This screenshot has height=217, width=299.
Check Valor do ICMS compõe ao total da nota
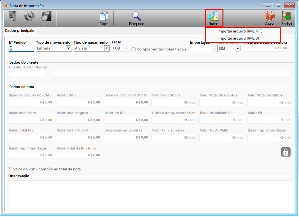click(10, 169)
